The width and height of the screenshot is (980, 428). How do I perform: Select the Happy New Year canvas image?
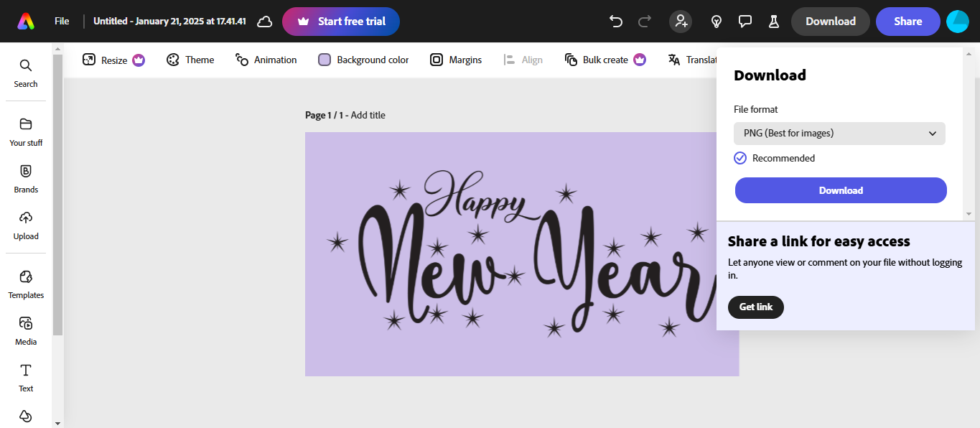pyautogui.click(x=522, y=254)
